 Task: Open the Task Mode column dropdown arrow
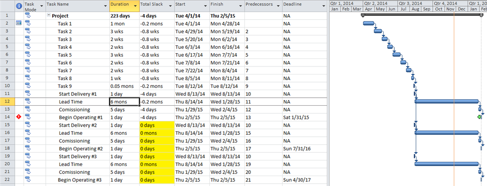click(41, 6)
